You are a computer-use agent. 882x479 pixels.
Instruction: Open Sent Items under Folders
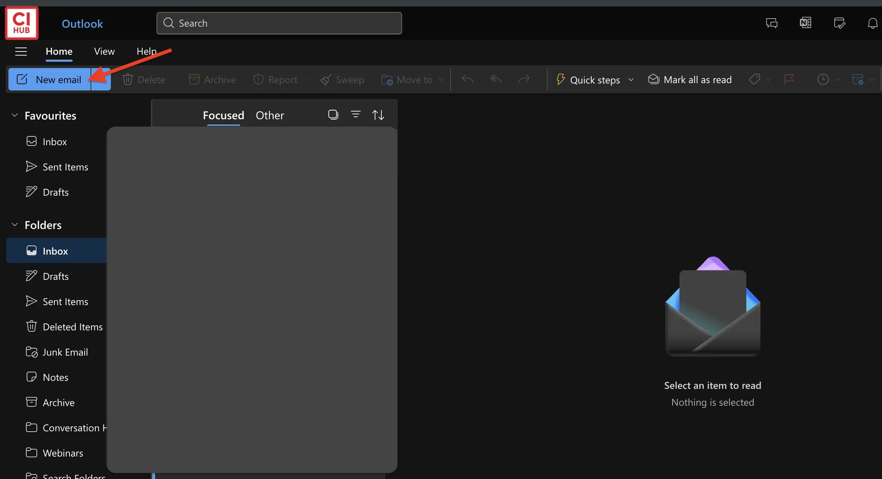pyautogui.click(x=56, y=302)
